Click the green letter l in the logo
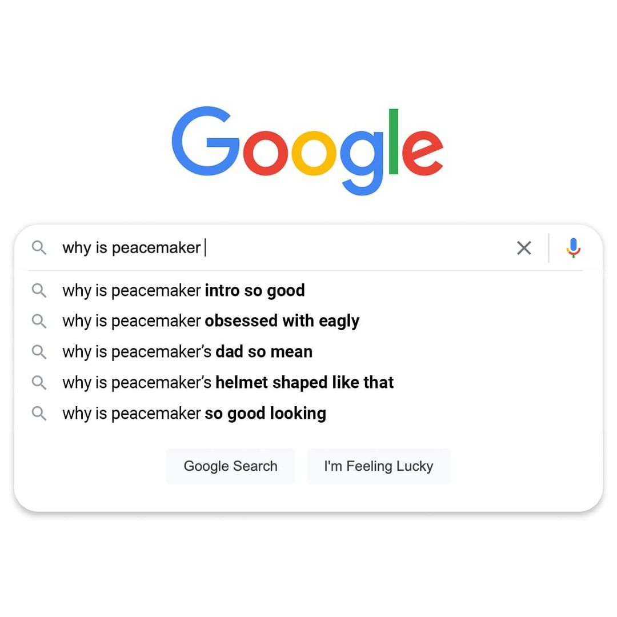The width and height of the screenshot is (617, 617). pyautogui.click(x=393, y=141)
